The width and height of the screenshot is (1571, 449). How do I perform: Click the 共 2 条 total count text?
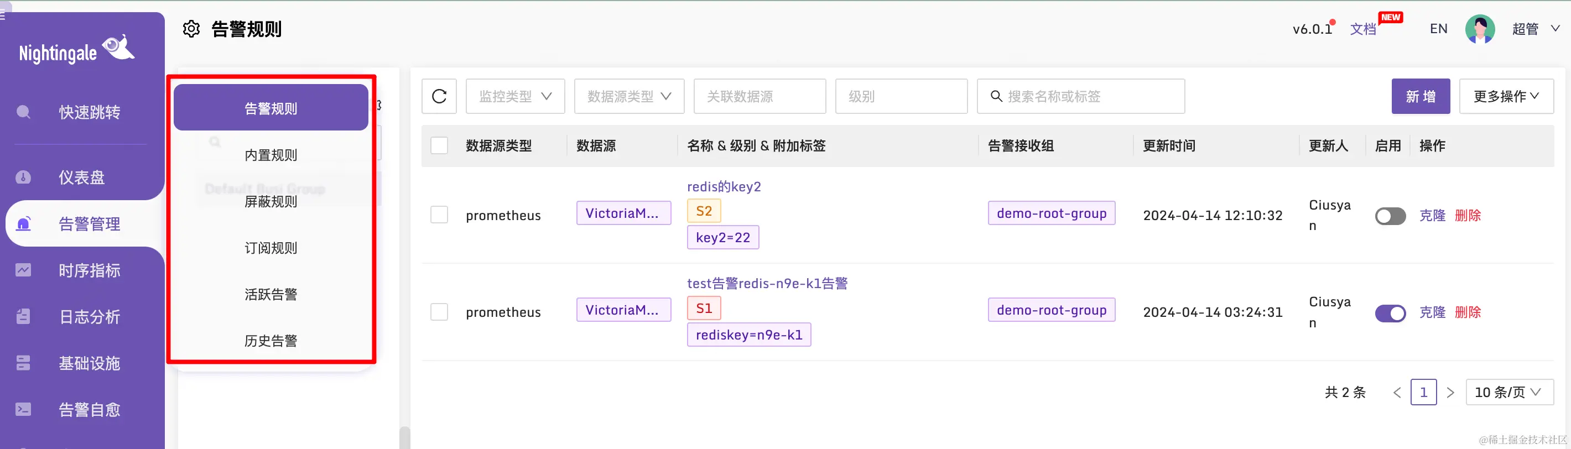click(x=1345, y=393)
